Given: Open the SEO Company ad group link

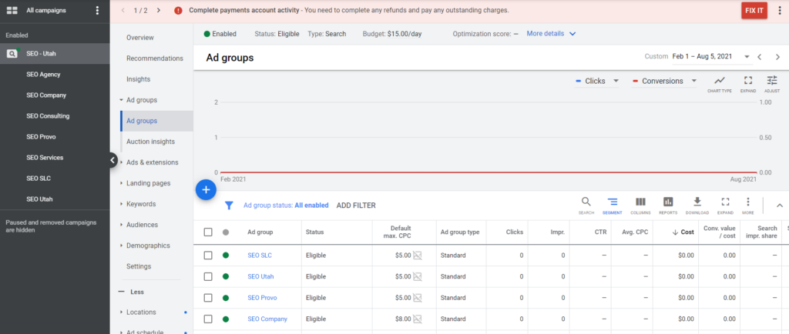Looking at the screenshot, I should click(267, 319).
